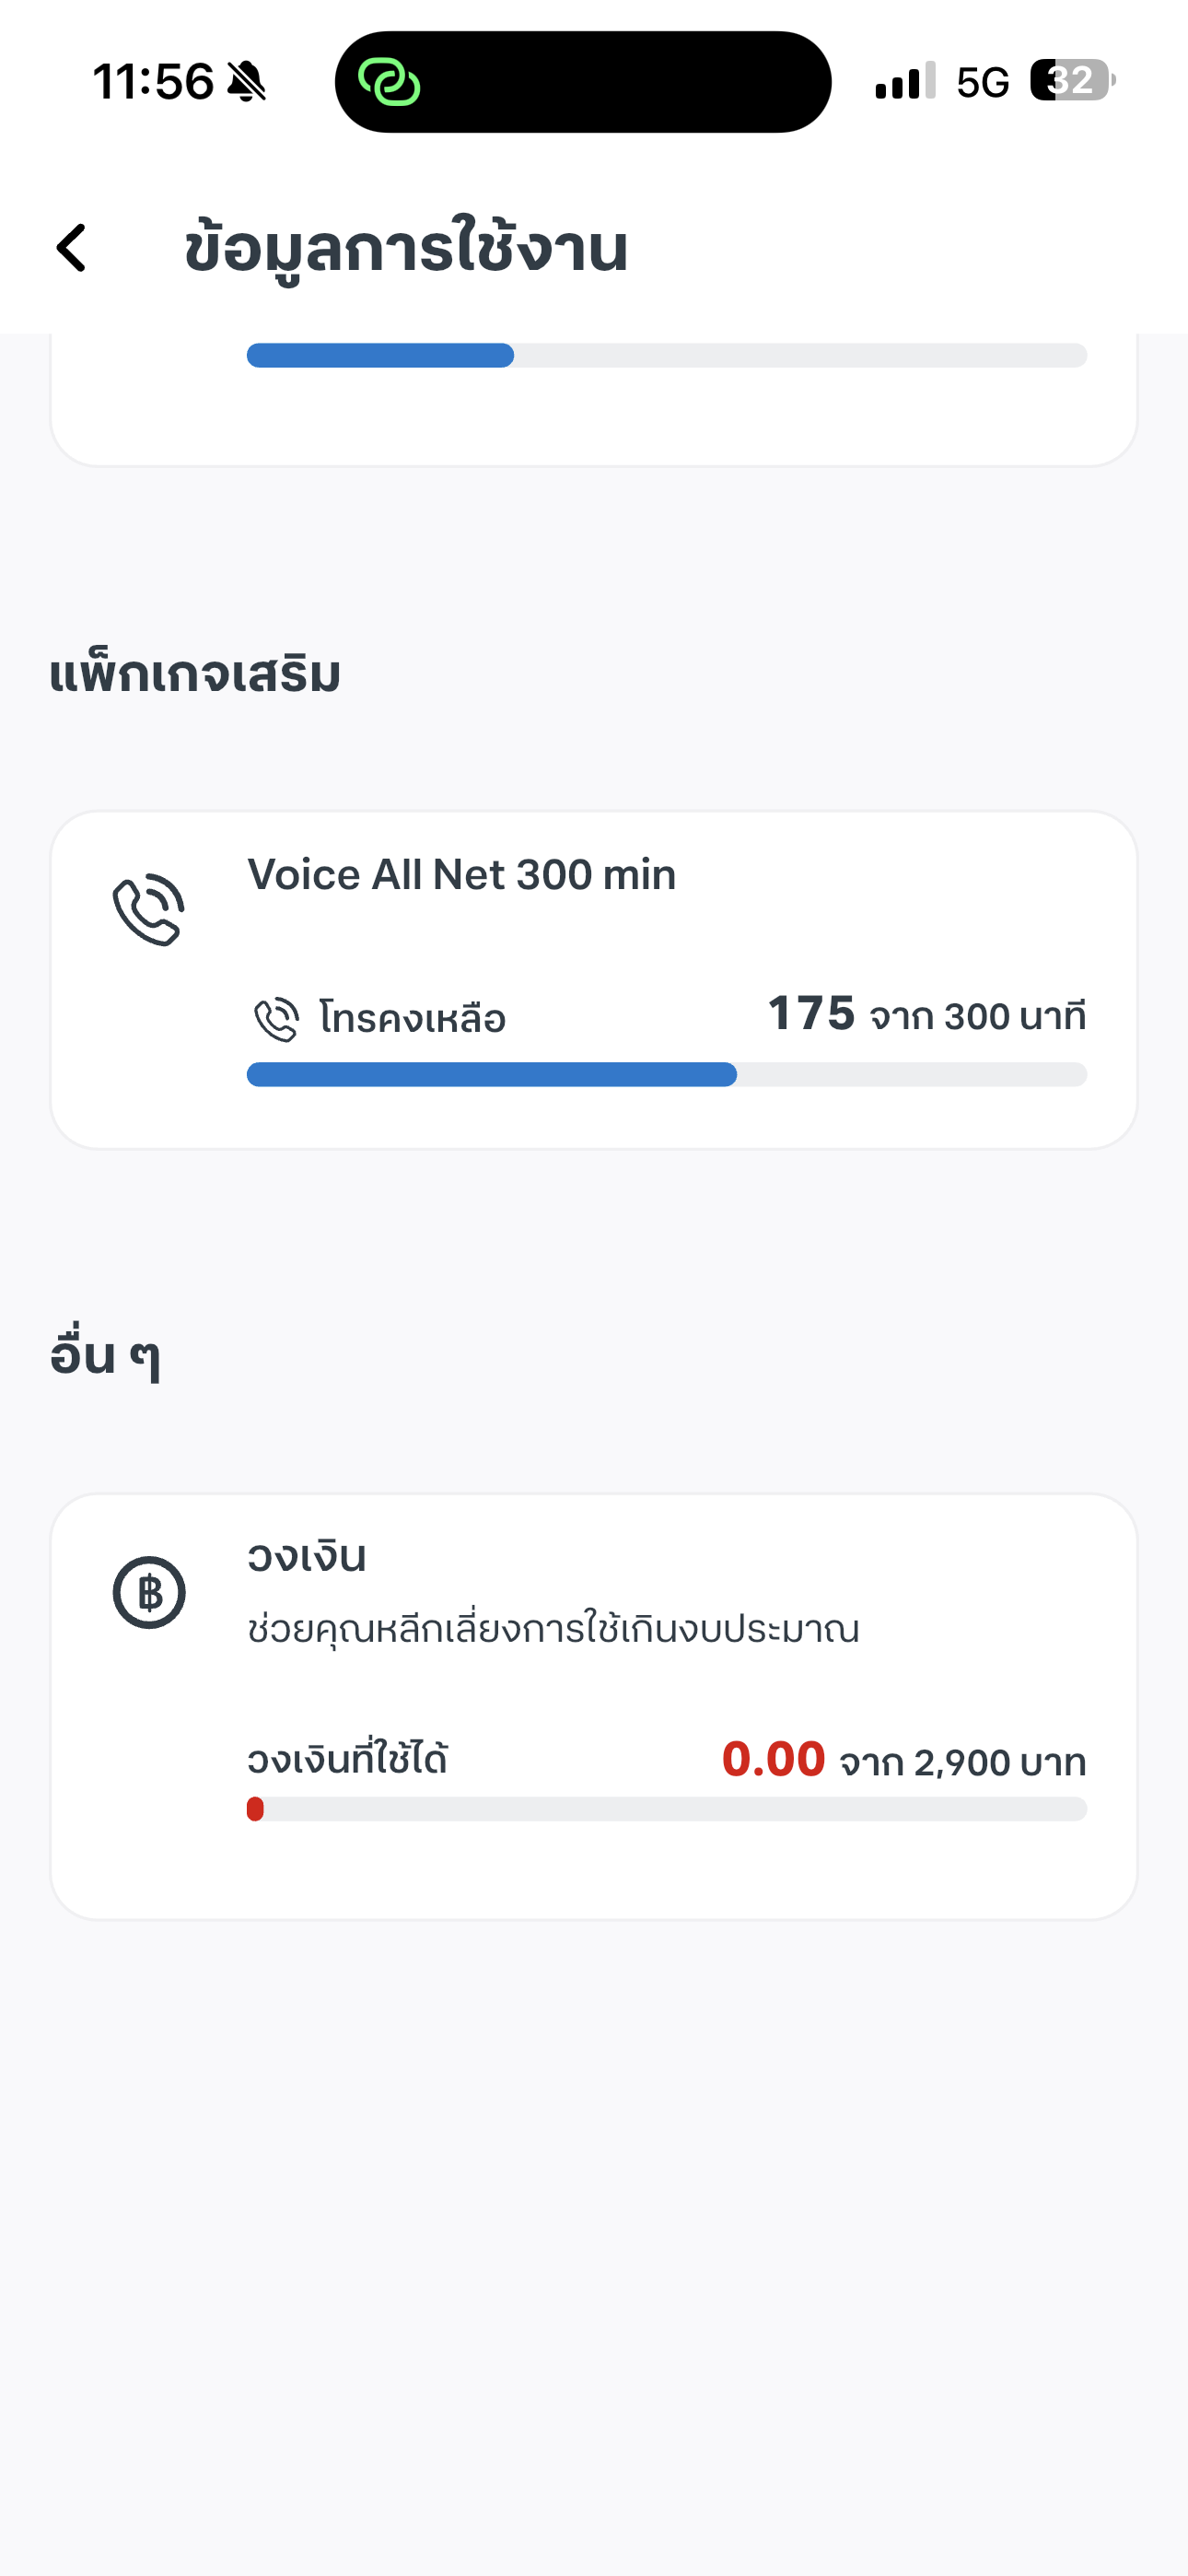Tap the วงเงิน card title
1188x2576 pixels.
tap(307, 1557)
